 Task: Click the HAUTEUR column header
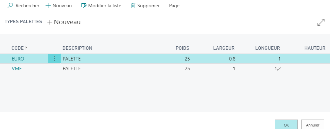click(x=315, y=48)
